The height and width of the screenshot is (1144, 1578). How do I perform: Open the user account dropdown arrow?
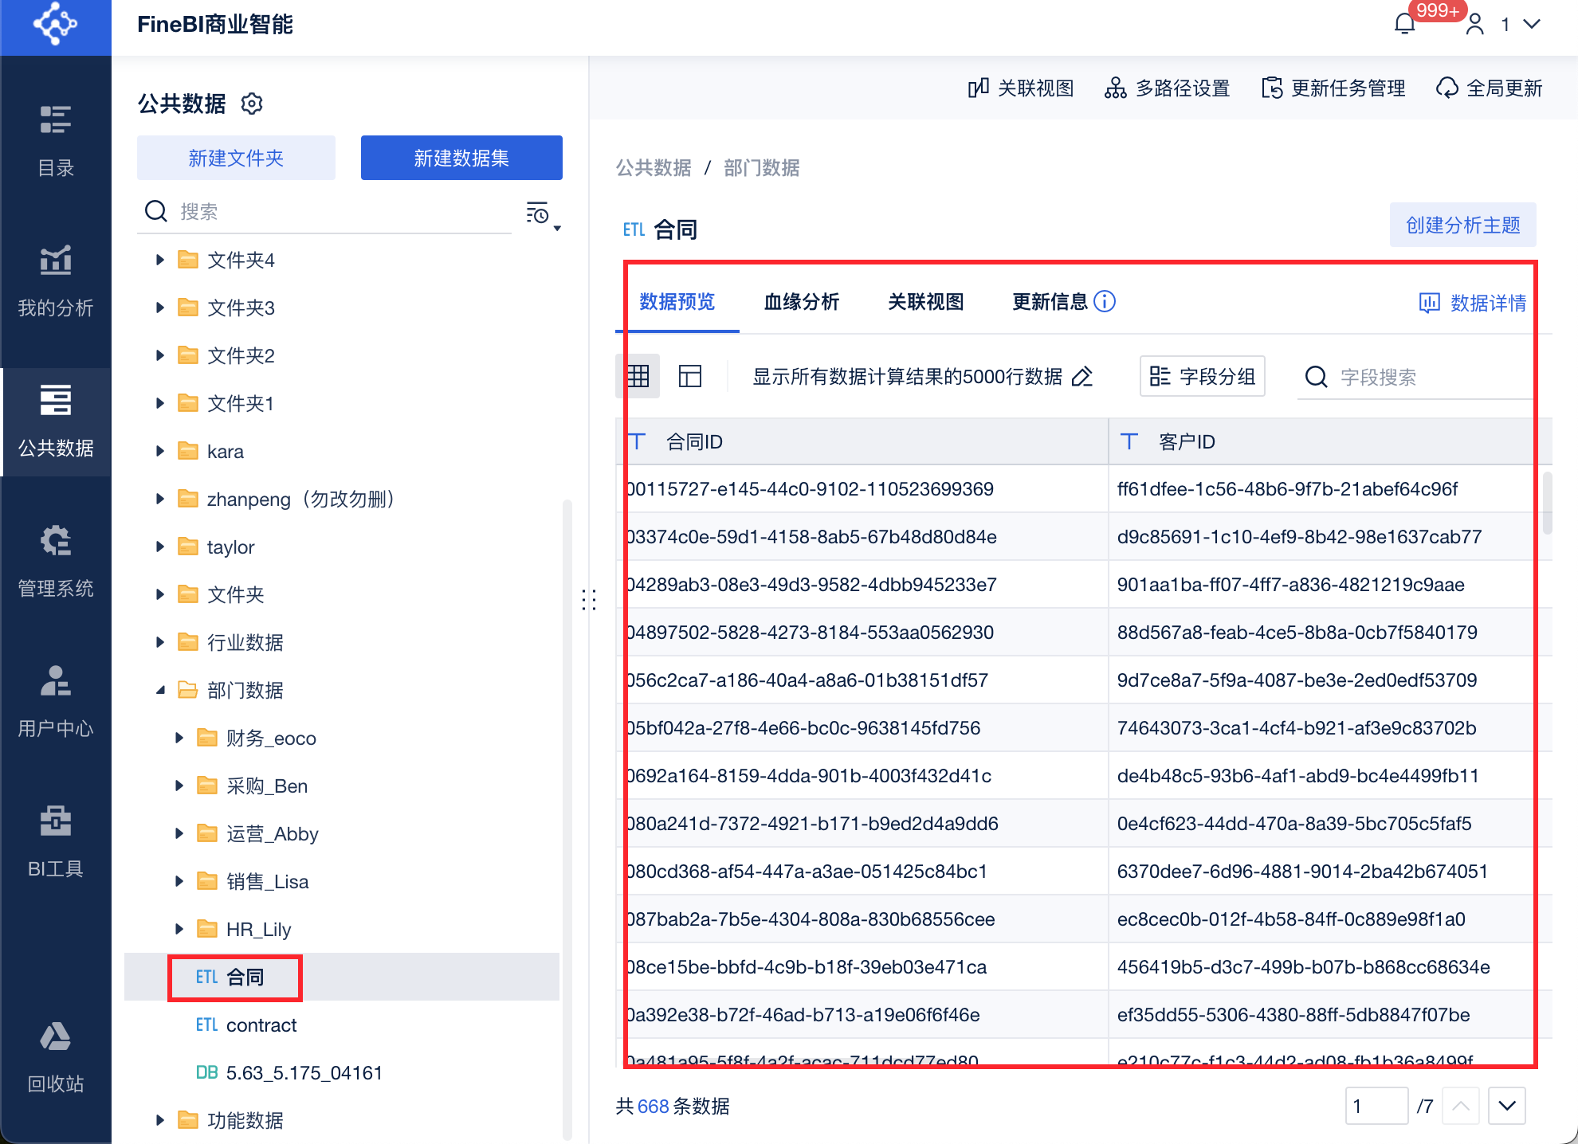pos(1531,24)
